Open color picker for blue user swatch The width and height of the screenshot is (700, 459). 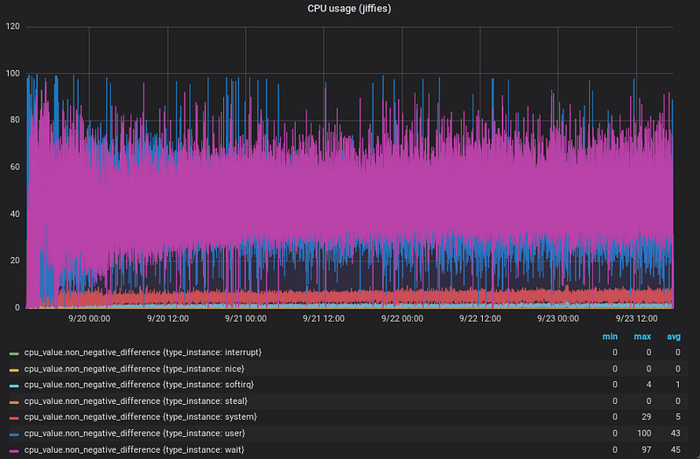(14, 434)
